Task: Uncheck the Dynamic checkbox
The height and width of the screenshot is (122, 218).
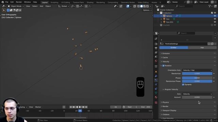Action: tap(183, 84)
